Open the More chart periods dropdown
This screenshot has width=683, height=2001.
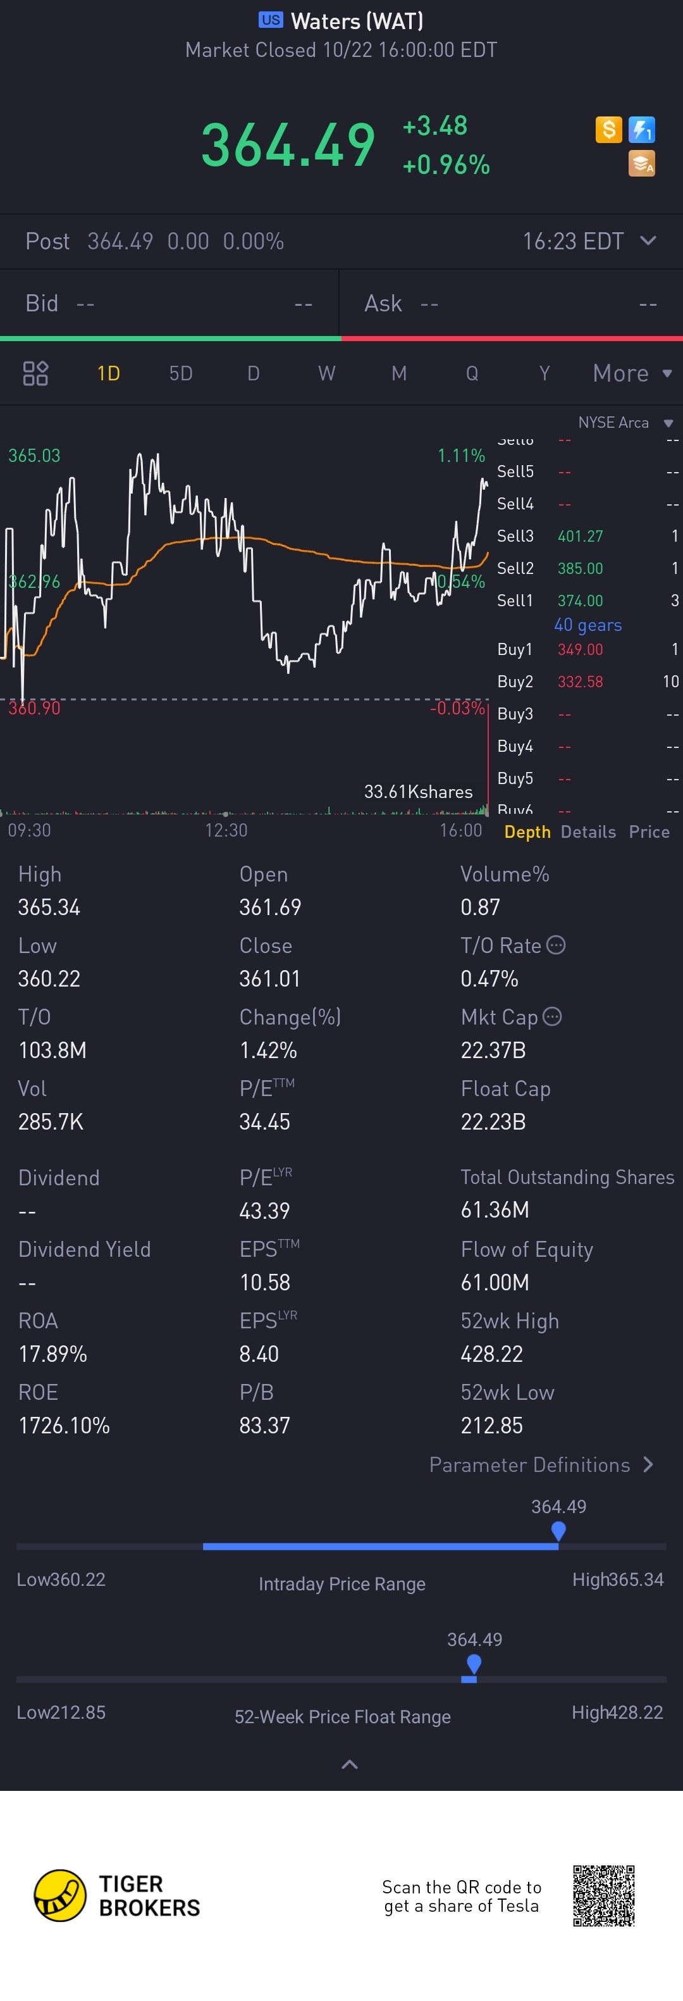click(x=632, y=373)
